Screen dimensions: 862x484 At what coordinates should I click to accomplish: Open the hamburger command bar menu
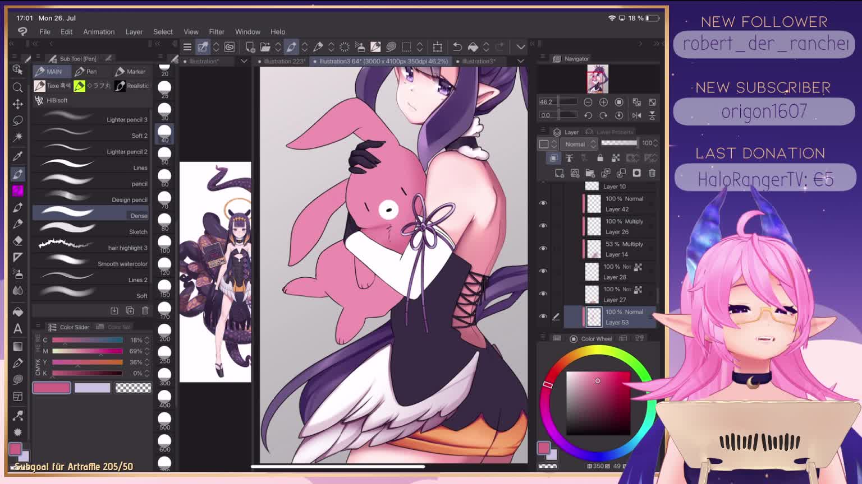point(187,47)
